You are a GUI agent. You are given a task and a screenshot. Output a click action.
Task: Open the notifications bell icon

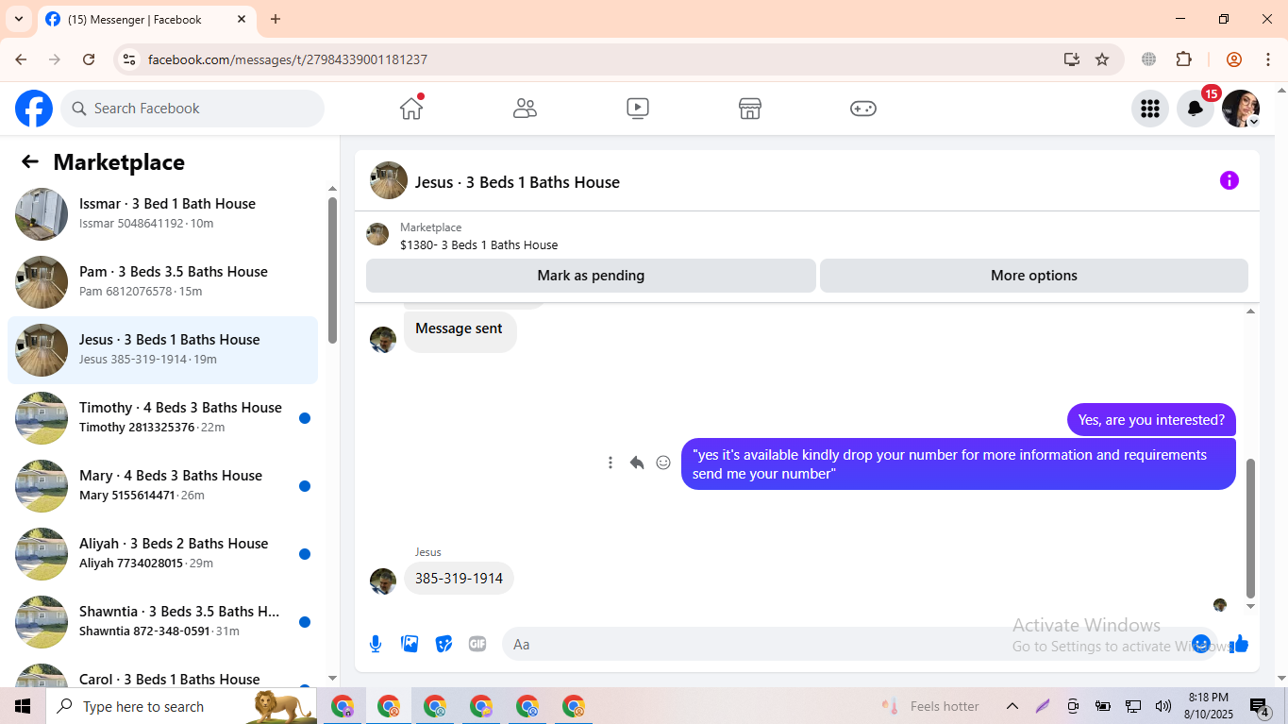[1195, 109]
